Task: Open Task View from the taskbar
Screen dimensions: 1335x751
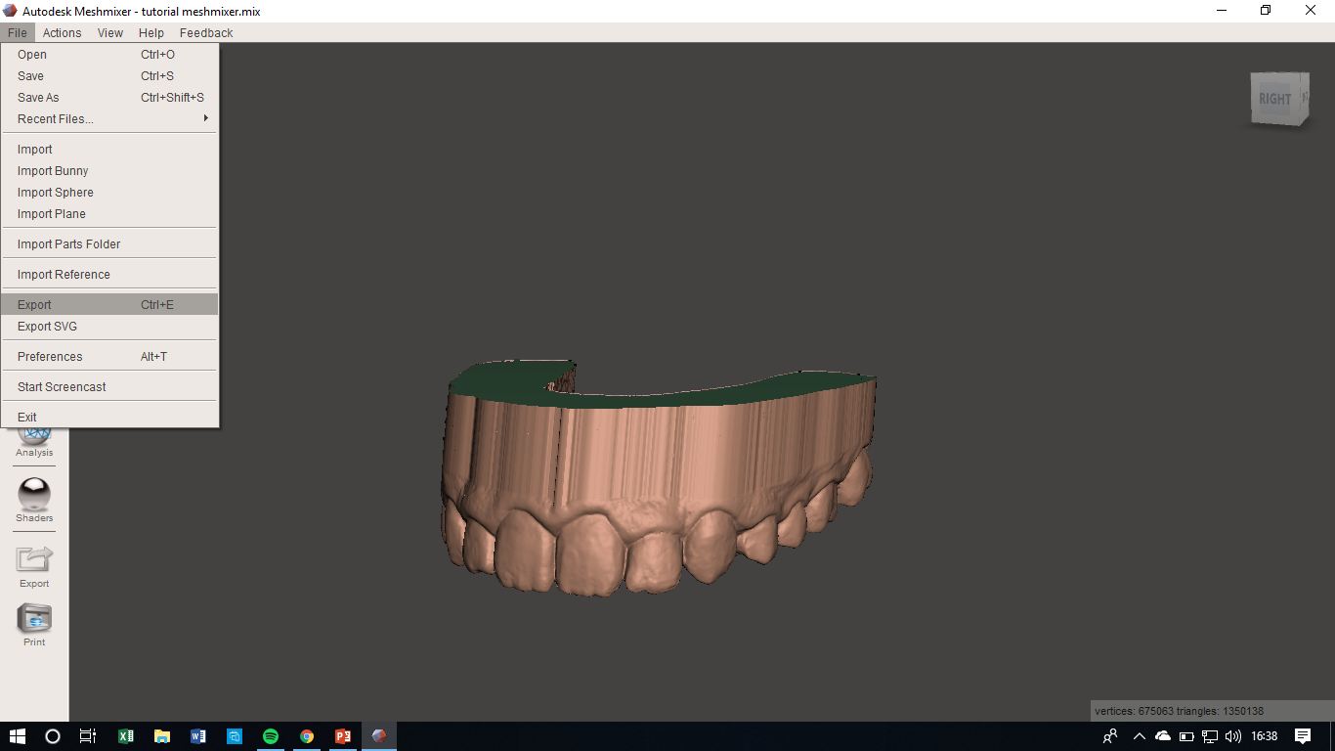Action: point(88,736)
